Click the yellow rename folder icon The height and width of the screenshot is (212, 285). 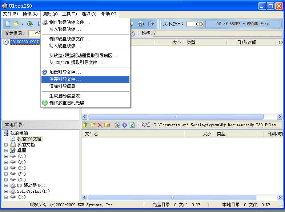[x=107, y=125]
